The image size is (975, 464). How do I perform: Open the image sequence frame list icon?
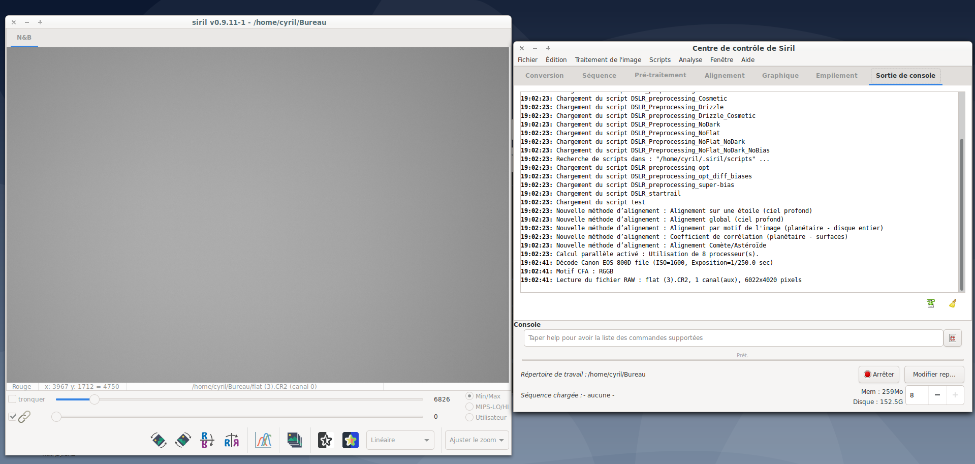(295, 440)
